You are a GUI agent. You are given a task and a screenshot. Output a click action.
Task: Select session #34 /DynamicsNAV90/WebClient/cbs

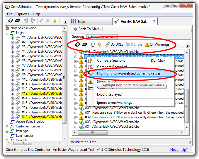(112, 127)
